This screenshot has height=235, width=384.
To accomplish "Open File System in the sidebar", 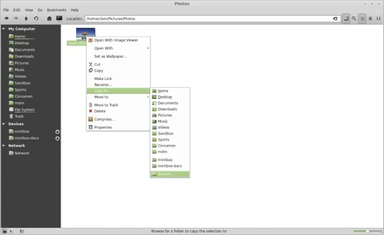I will tap(24, 110).
